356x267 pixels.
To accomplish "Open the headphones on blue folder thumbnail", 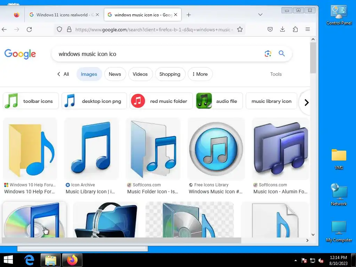I will point(106,220).
